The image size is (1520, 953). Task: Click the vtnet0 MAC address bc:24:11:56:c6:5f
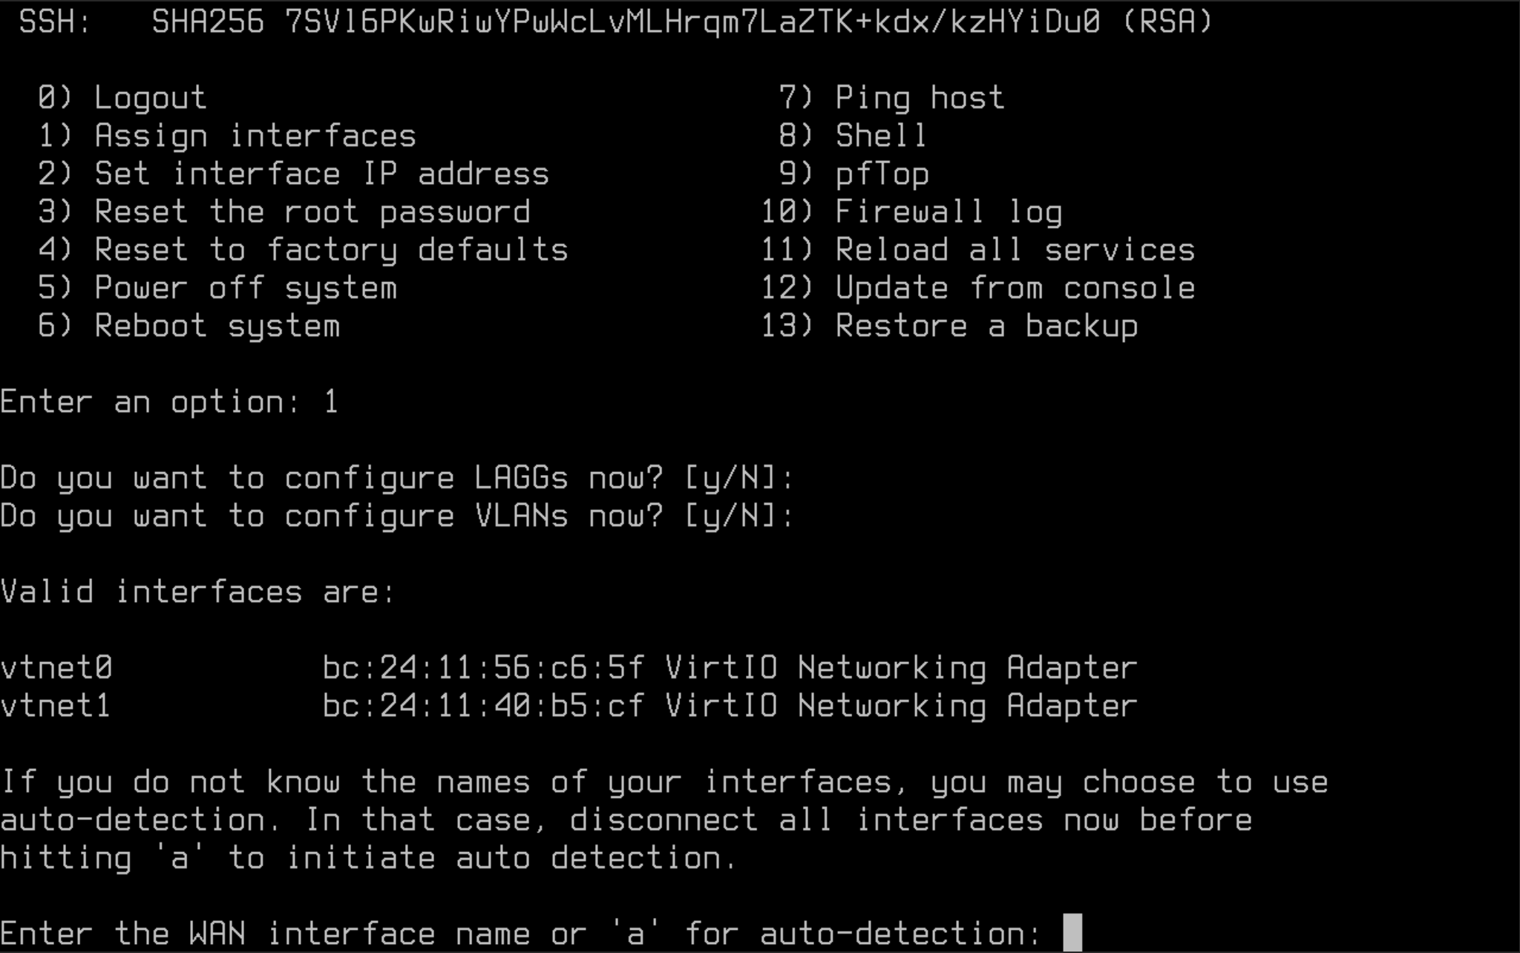point(482,667)
